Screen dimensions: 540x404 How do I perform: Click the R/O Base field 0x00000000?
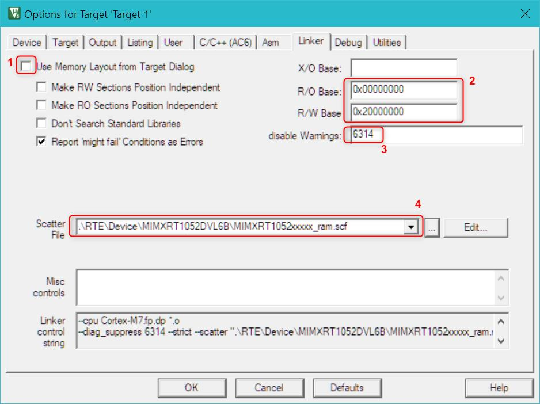tap(404, 90)
